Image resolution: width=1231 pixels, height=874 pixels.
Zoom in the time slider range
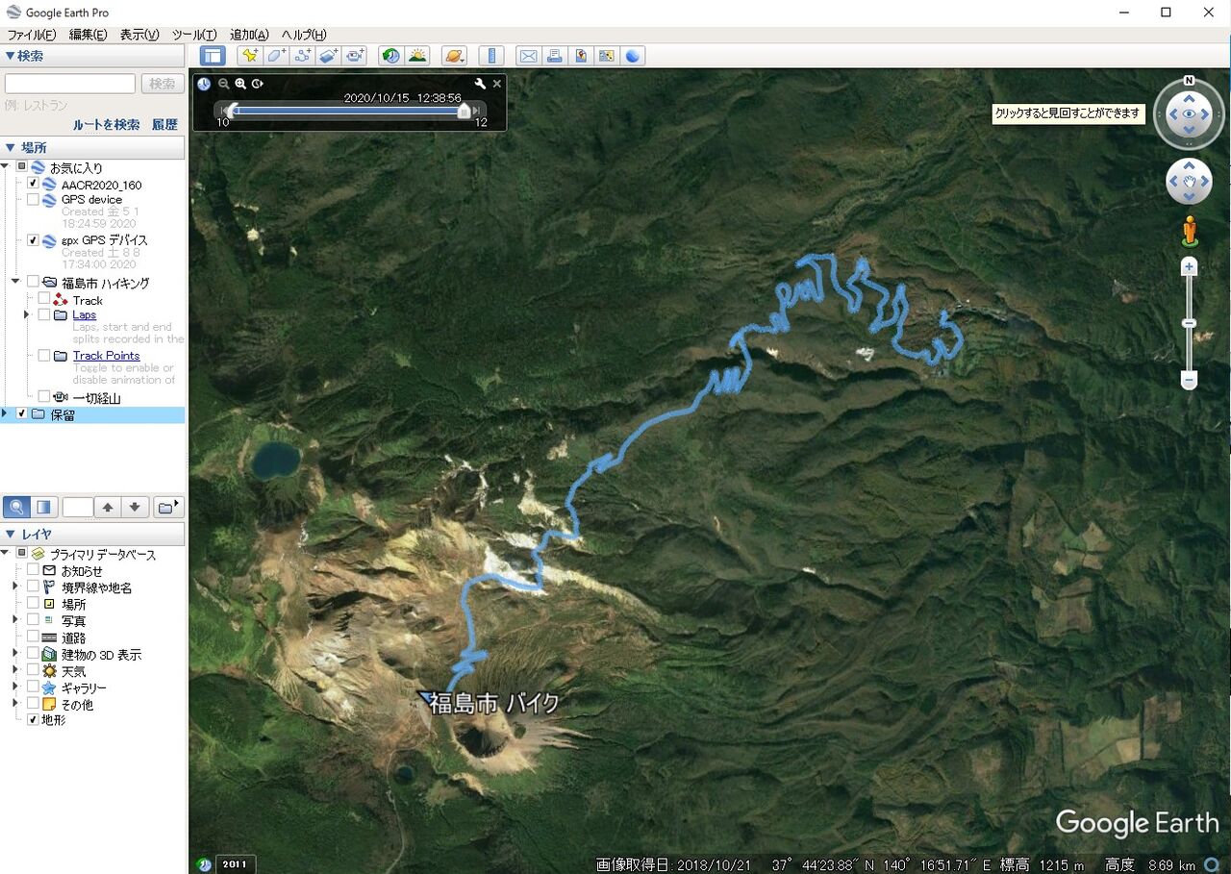[240, 84]
